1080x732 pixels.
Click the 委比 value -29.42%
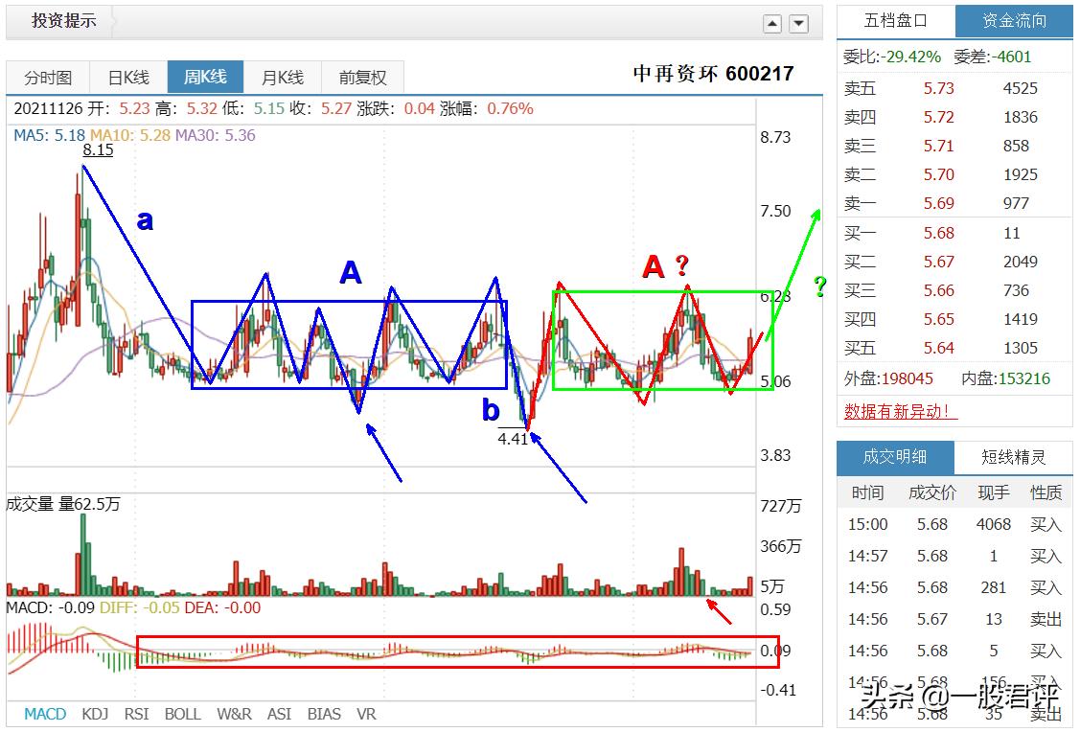(x=910, y=57)
